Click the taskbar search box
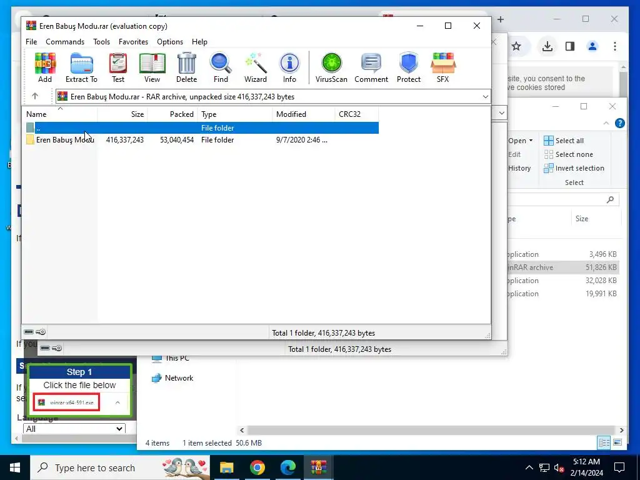The image size is (640, 480). click(121, 467)
